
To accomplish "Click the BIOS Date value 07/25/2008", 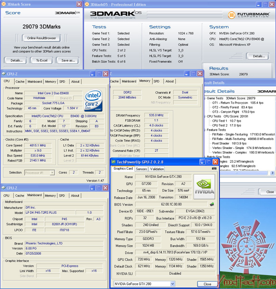I will [64, 253].
